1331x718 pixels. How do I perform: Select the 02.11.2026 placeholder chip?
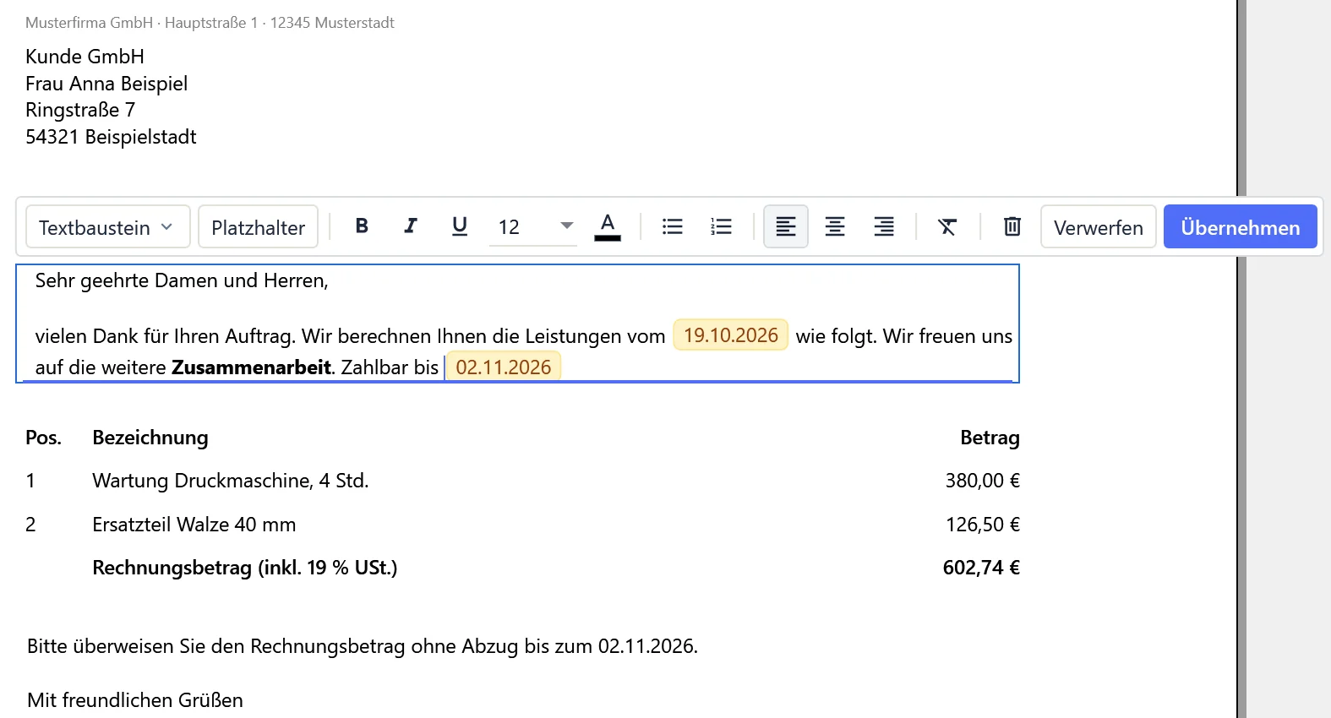(504, 367)
